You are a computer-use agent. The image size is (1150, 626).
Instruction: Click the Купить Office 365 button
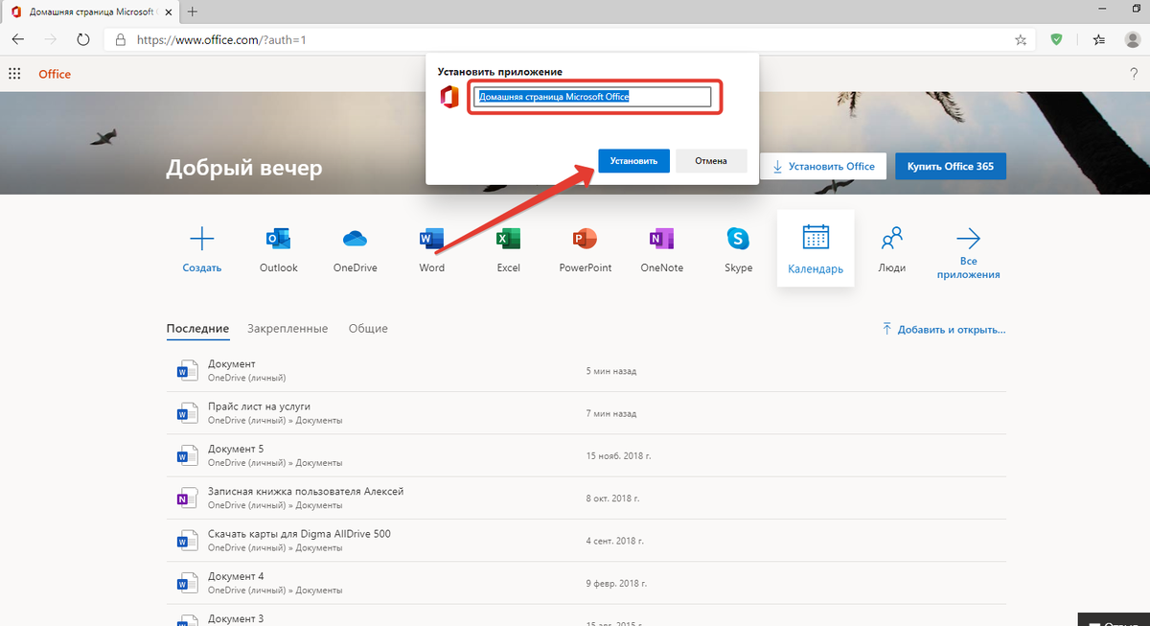click(x=951, y=166)
